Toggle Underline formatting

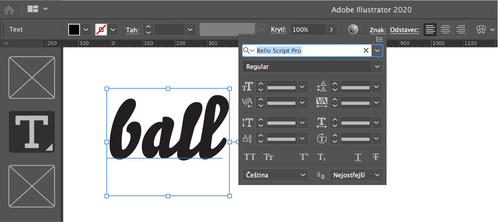point(358,157)
